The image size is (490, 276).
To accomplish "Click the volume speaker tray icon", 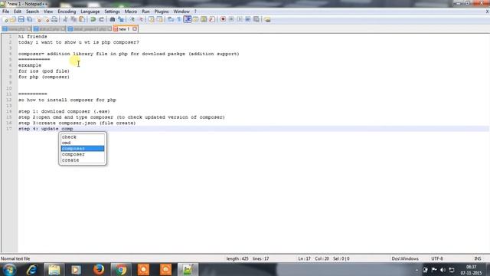I will 443,270.
